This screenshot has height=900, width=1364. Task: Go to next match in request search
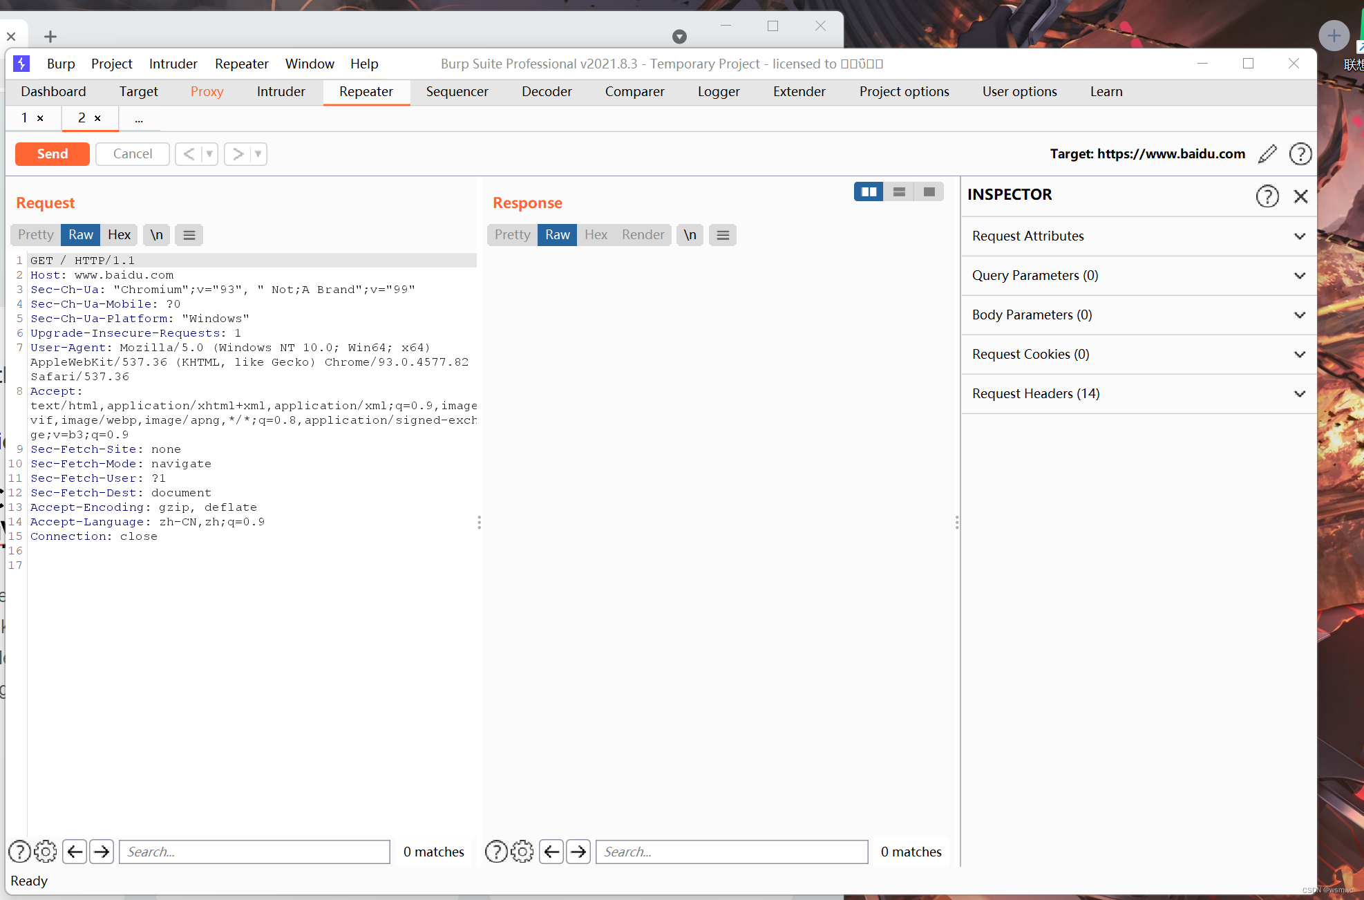click(x=102, y=852)
